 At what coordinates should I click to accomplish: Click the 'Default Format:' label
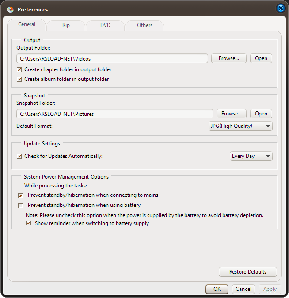[34, 126]
